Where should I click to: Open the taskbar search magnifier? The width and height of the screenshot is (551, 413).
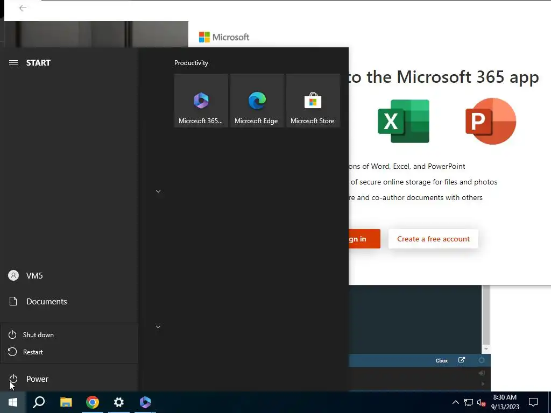coord(39,402)
